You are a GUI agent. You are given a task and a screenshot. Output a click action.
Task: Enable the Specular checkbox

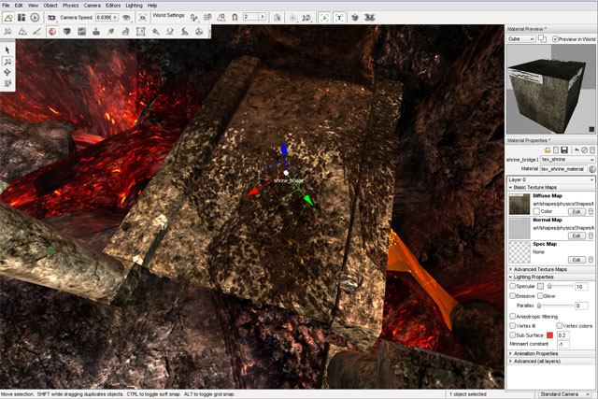click(x=511, y=286)
